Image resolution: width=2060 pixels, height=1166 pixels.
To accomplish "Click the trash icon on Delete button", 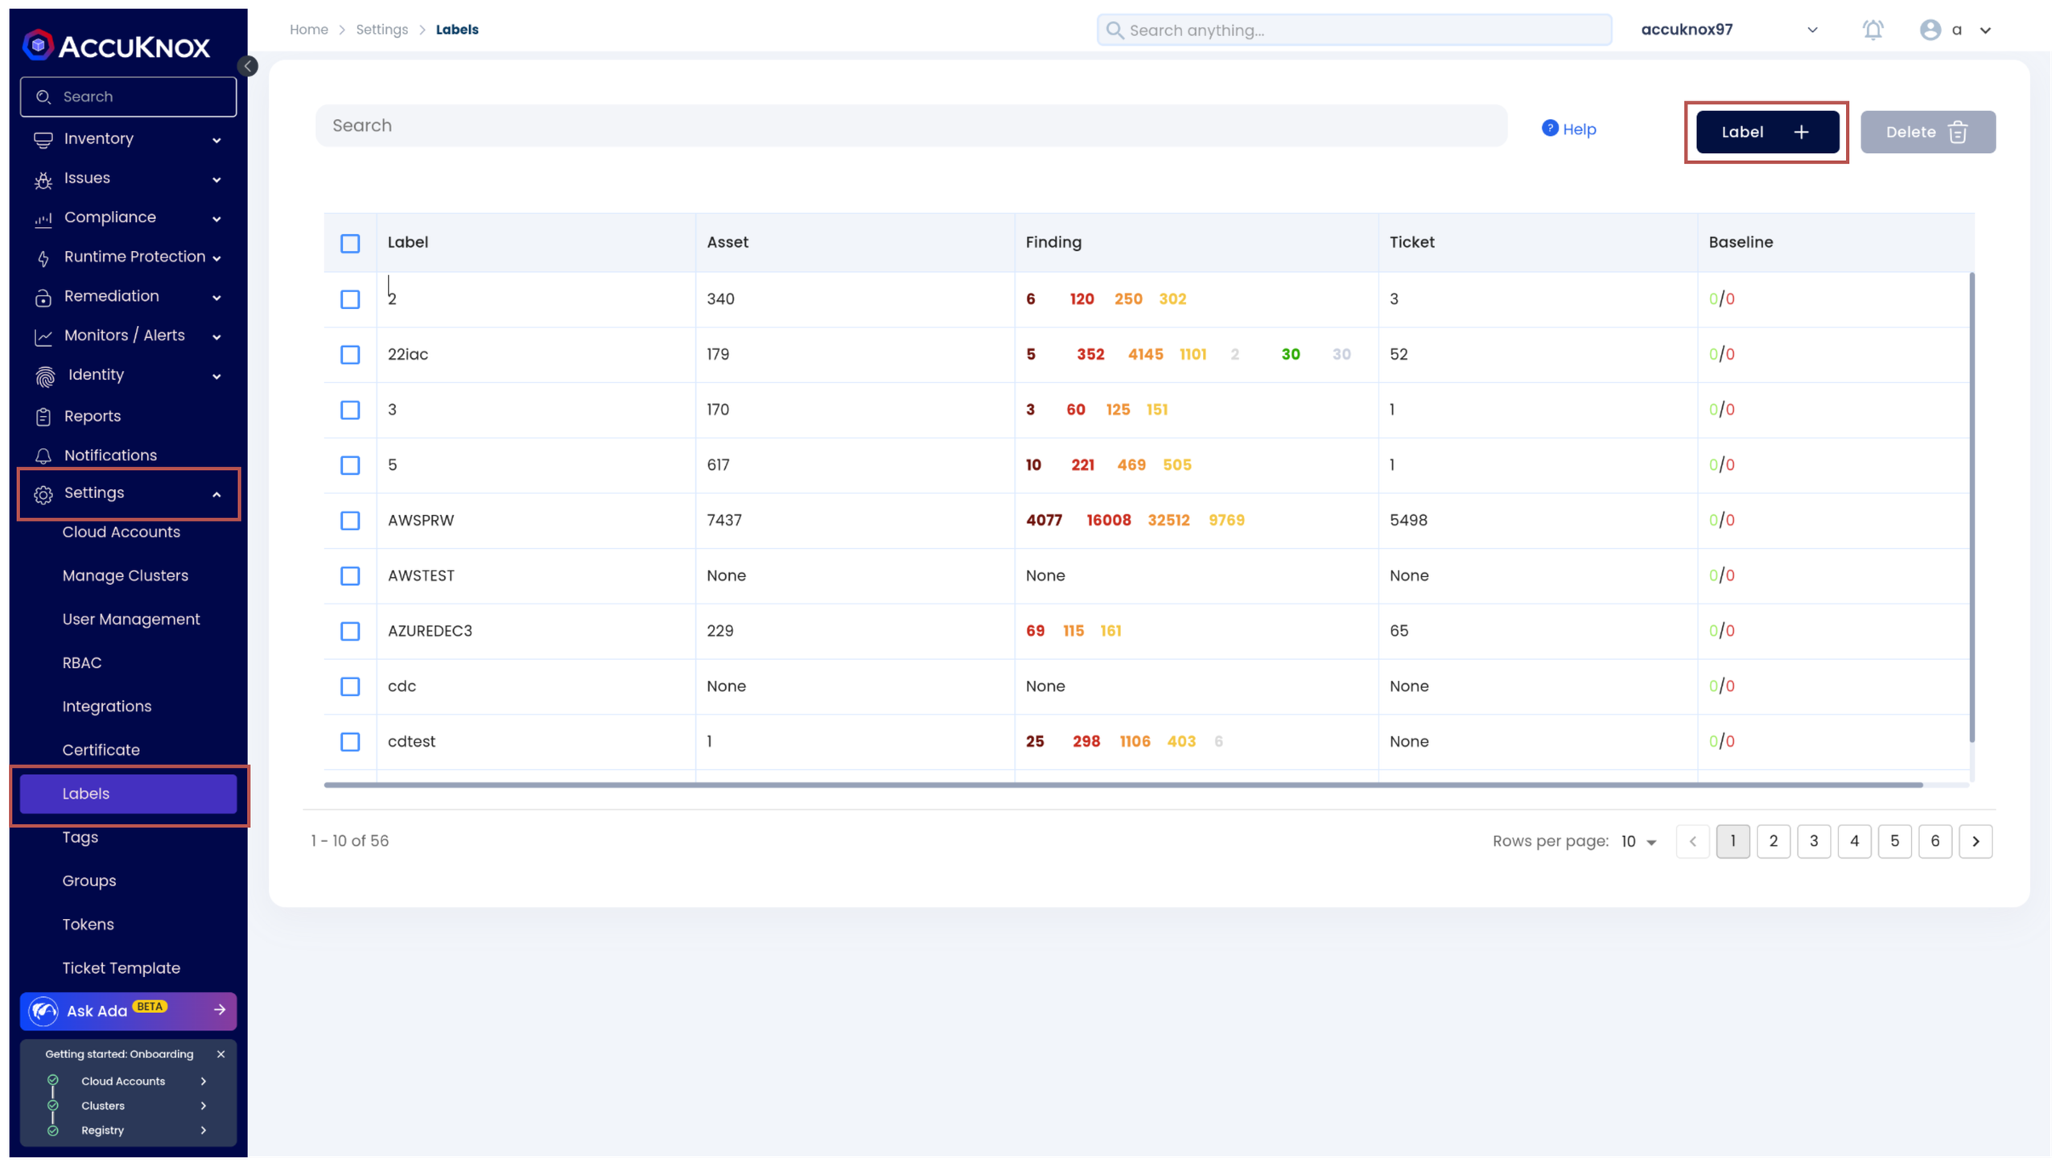I will [x=1958, y=132].
